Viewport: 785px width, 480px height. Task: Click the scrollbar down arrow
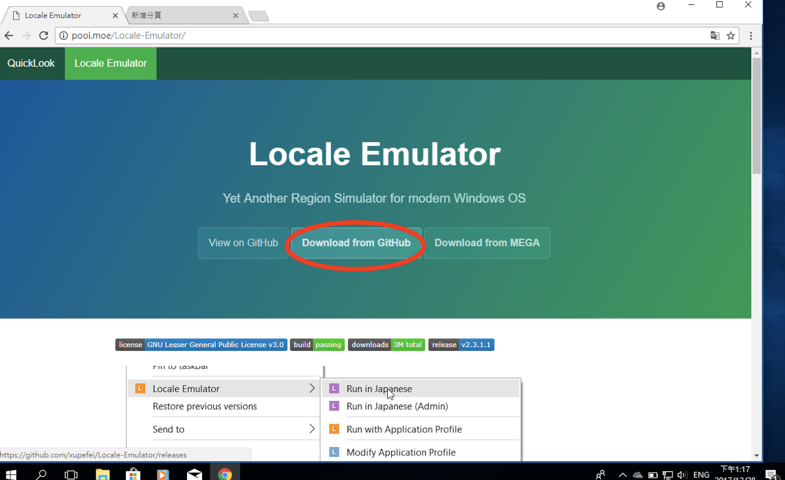757,455
